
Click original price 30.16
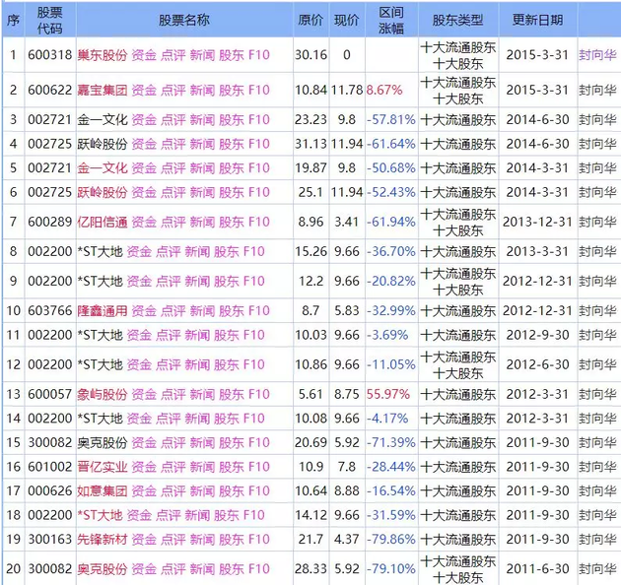(310, 54)
